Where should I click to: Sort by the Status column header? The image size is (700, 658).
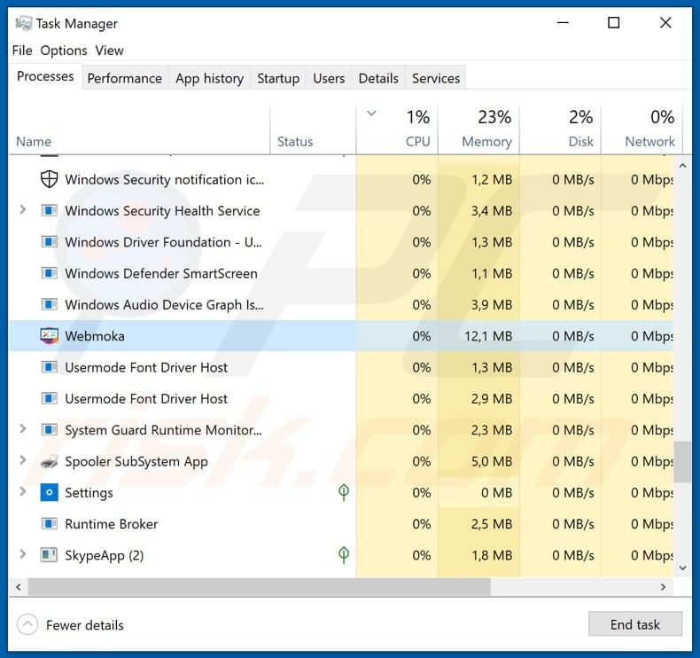pyautogui.click(x=313, y=130)
